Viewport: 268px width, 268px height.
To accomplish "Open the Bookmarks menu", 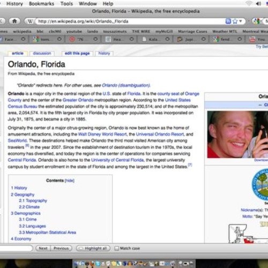I will (41, 4).
